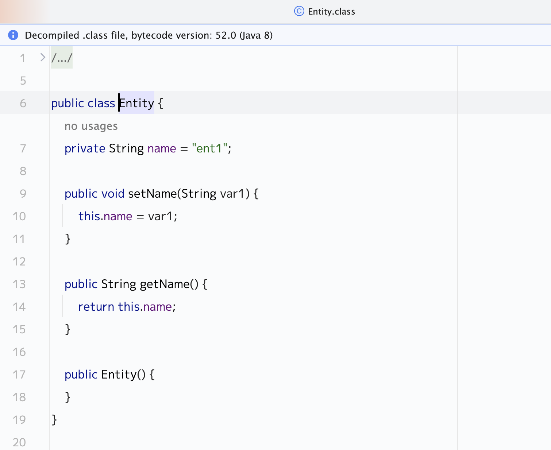Click the String parameter type in setName

point(199,194)
